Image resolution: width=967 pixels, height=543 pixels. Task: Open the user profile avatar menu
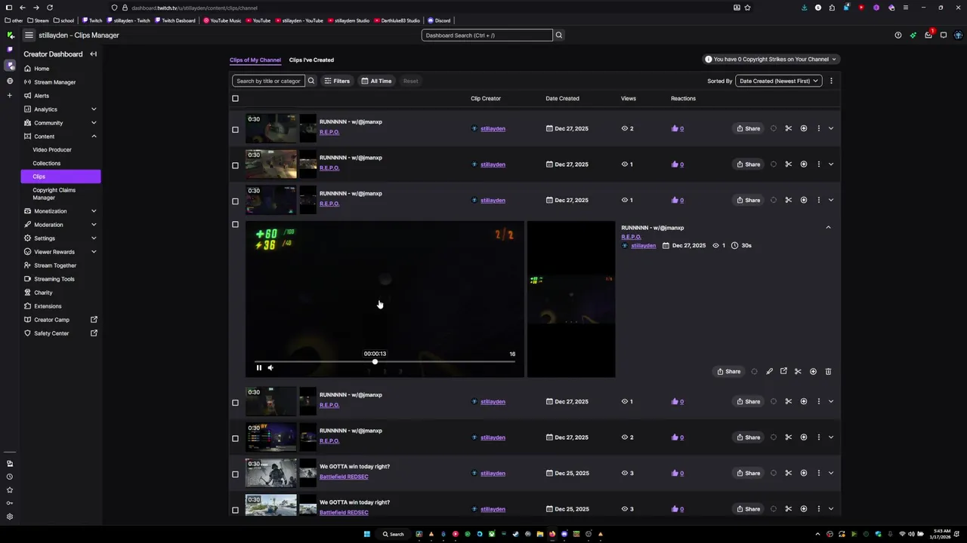click(x=958, y=35)
